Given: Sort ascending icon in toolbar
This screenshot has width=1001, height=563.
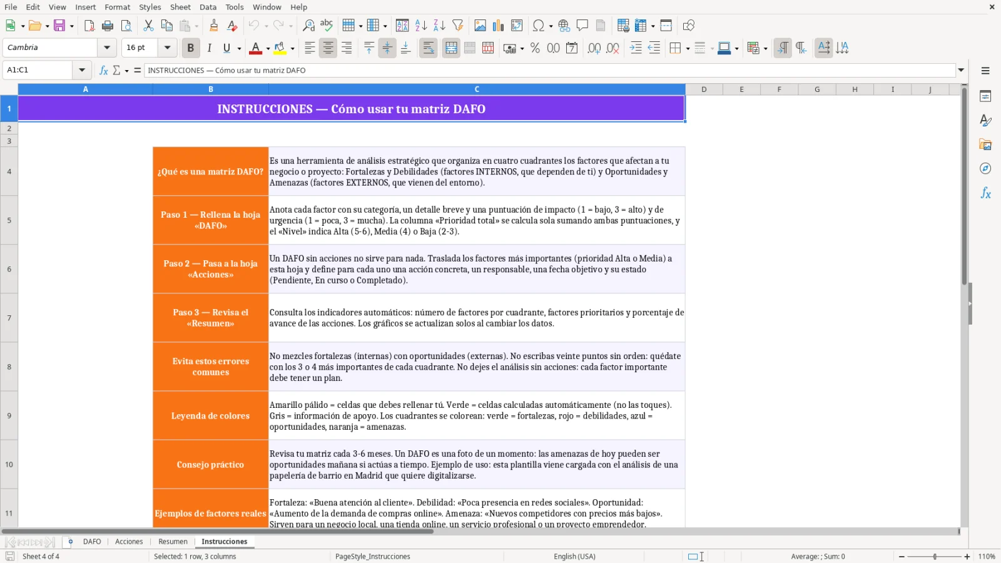Looking at the screenshot, I should (421, 26).
